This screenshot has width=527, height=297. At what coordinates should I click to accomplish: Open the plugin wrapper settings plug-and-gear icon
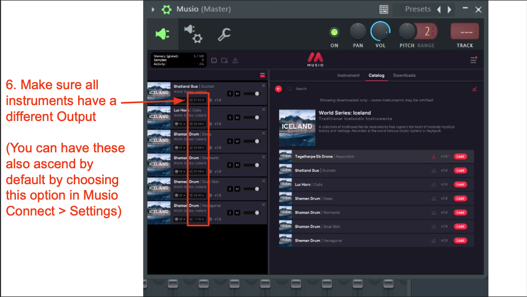[x=193, y=34]
